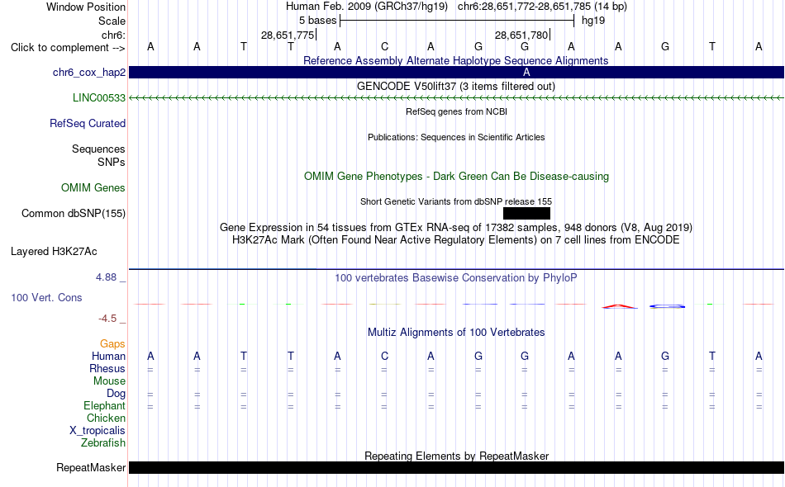Viewport: 785px width, 487px height.
Task: Open Repeating Elements by RepeatMasker title
Action: point(457,456)
